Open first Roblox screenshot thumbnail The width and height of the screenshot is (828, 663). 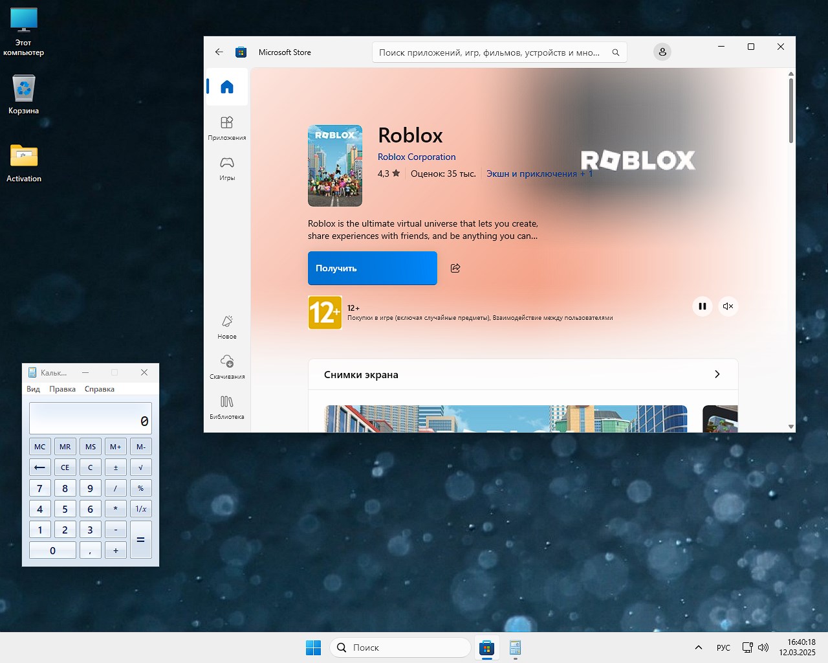click(505, 419)
